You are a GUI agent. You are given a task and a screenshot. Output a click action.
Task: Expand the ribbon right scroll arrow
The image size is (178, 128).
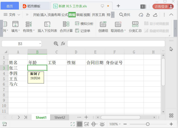(175, 28)
